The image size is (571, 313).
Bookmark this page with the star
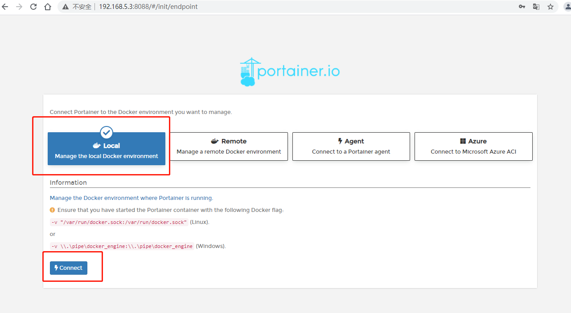click(x=550, y=7)
